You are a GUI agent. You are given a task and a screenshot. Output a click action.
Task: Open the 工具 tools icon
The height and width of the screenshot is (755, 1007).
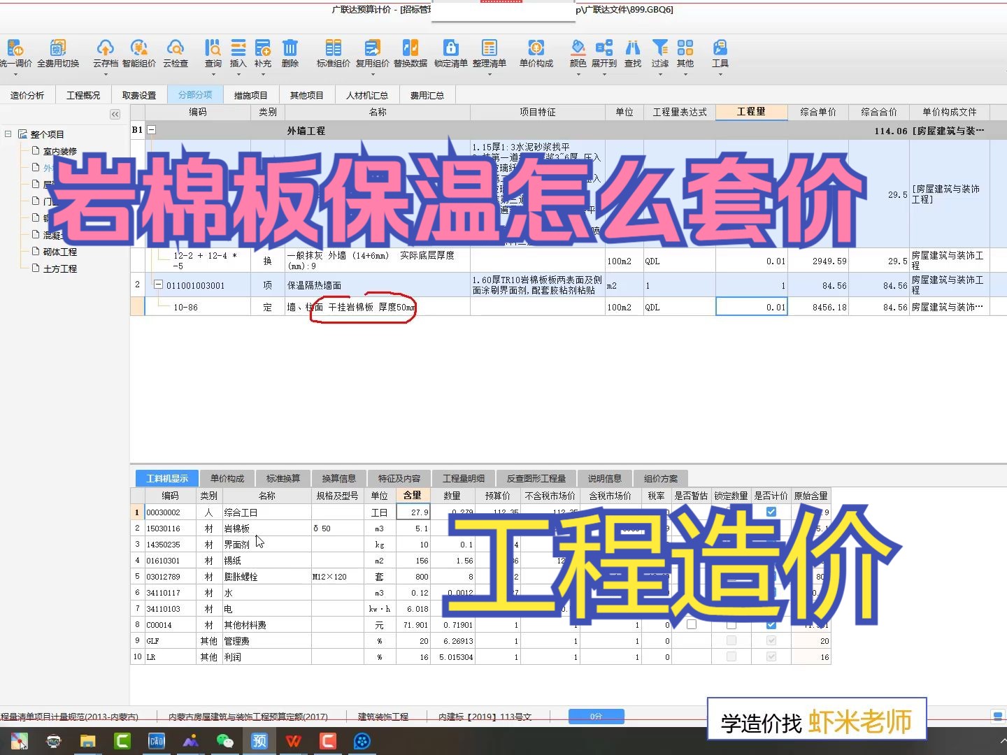(720, 48)
